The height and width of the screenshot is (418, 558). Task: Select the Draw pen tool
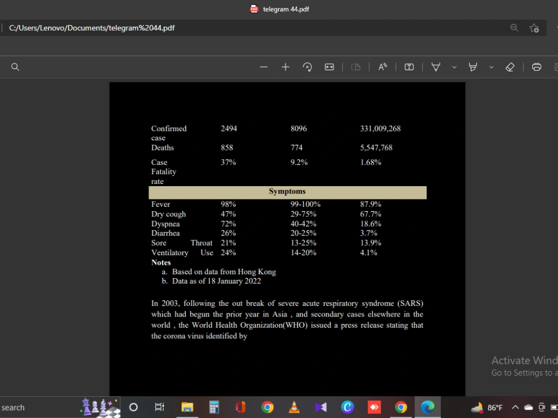436,67
